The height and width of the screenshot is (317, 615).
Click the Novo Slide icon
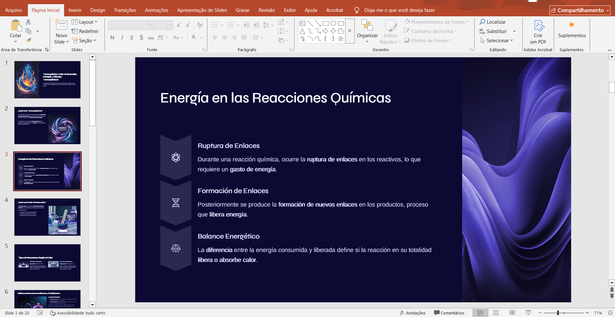pyautogui.click(x=61, y=25)
